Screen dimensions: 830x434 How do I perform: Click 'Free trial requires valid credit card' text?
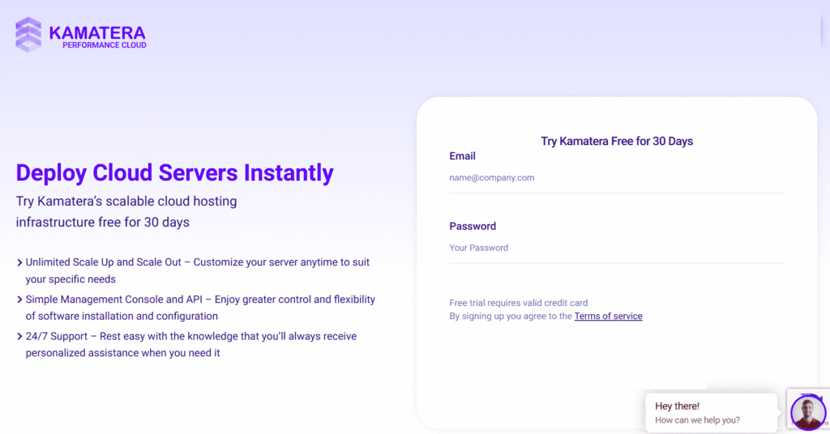(518, 303)
